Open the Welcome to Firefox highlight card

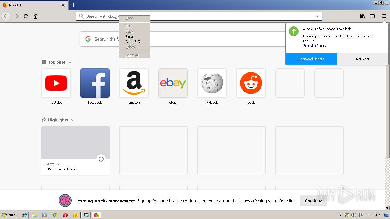pos(76,151)
